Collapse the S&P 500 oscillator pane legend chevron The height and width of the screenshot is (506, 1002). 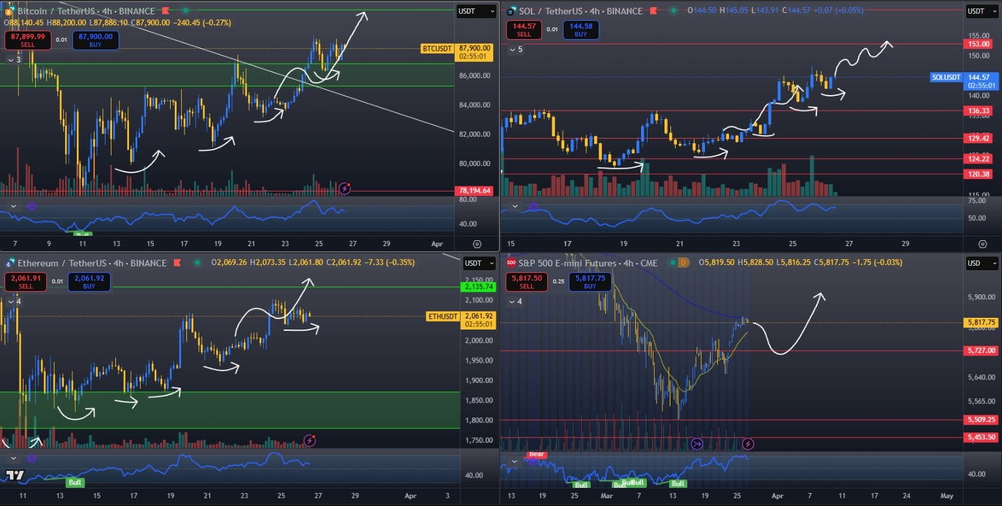[515, 461]
